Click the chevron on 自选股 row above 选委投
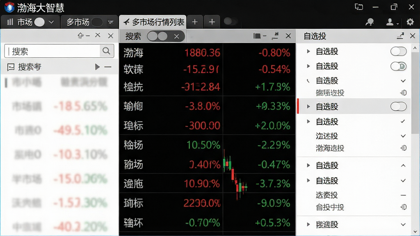420x236 pixels. [403, 181]
